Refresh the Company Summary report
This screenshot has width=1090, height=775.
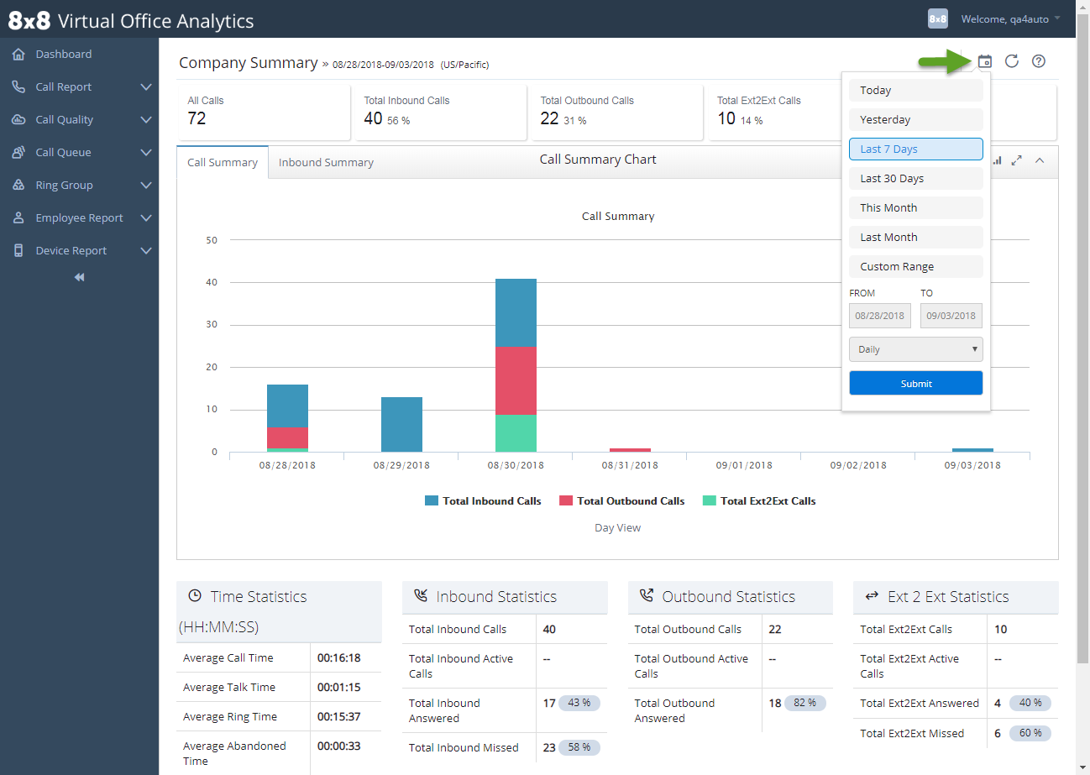point(1012,60)
